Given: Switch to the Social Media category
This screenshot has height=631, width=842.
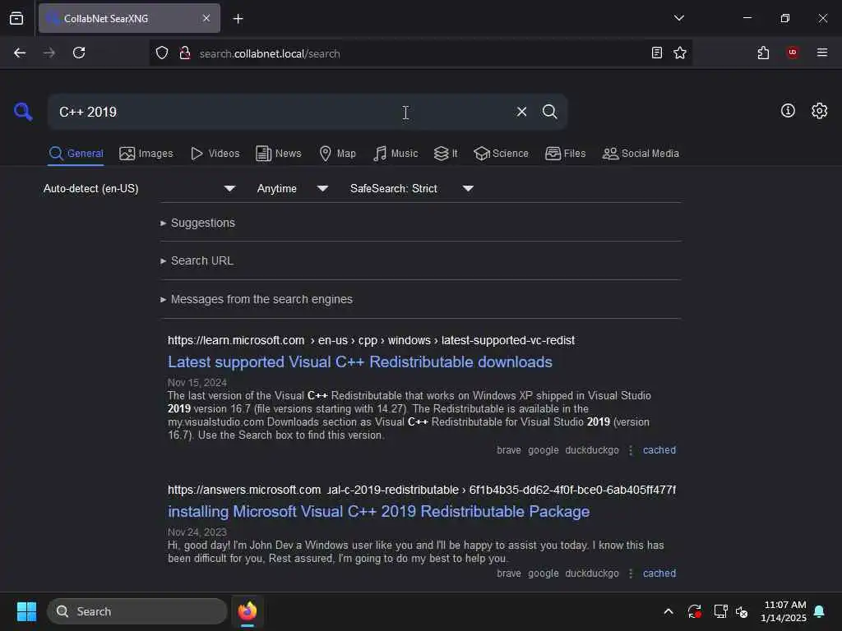Looking at the screenshot, I should (641, 154).
